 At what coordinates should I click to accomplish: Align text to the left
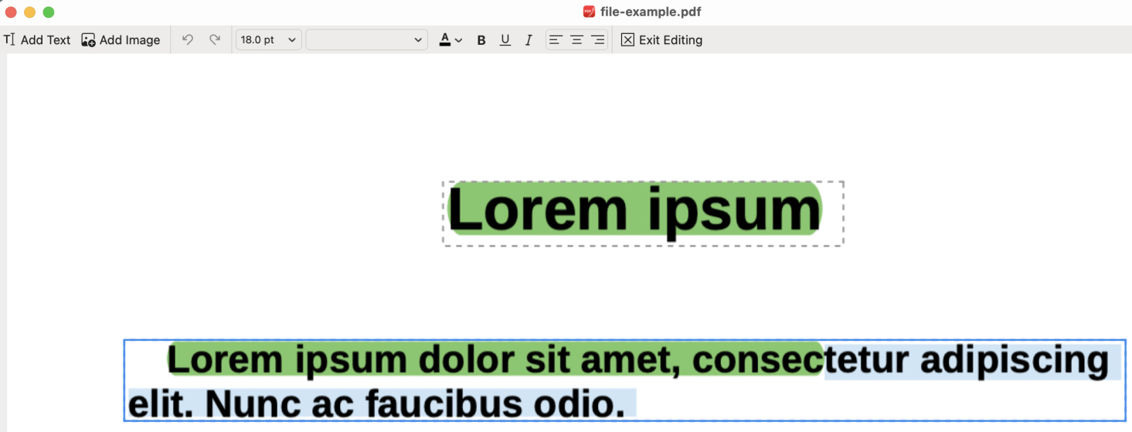click(556, 40)
